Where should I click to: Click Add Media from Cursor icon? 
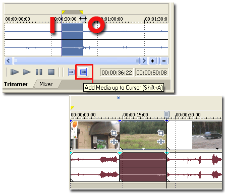[x=71, y=72]
